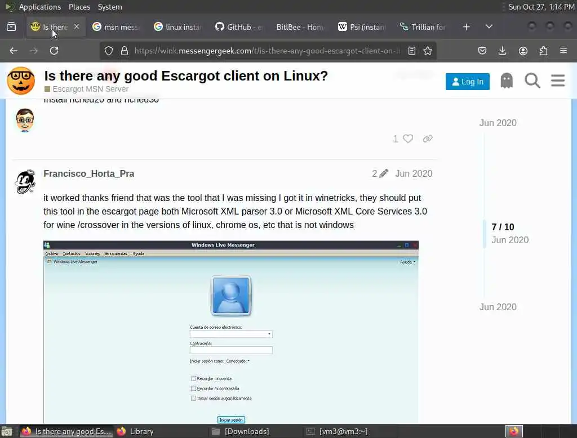Open Places menu in top panel
This screenshot has height=438, width=577.
point(79,7)
